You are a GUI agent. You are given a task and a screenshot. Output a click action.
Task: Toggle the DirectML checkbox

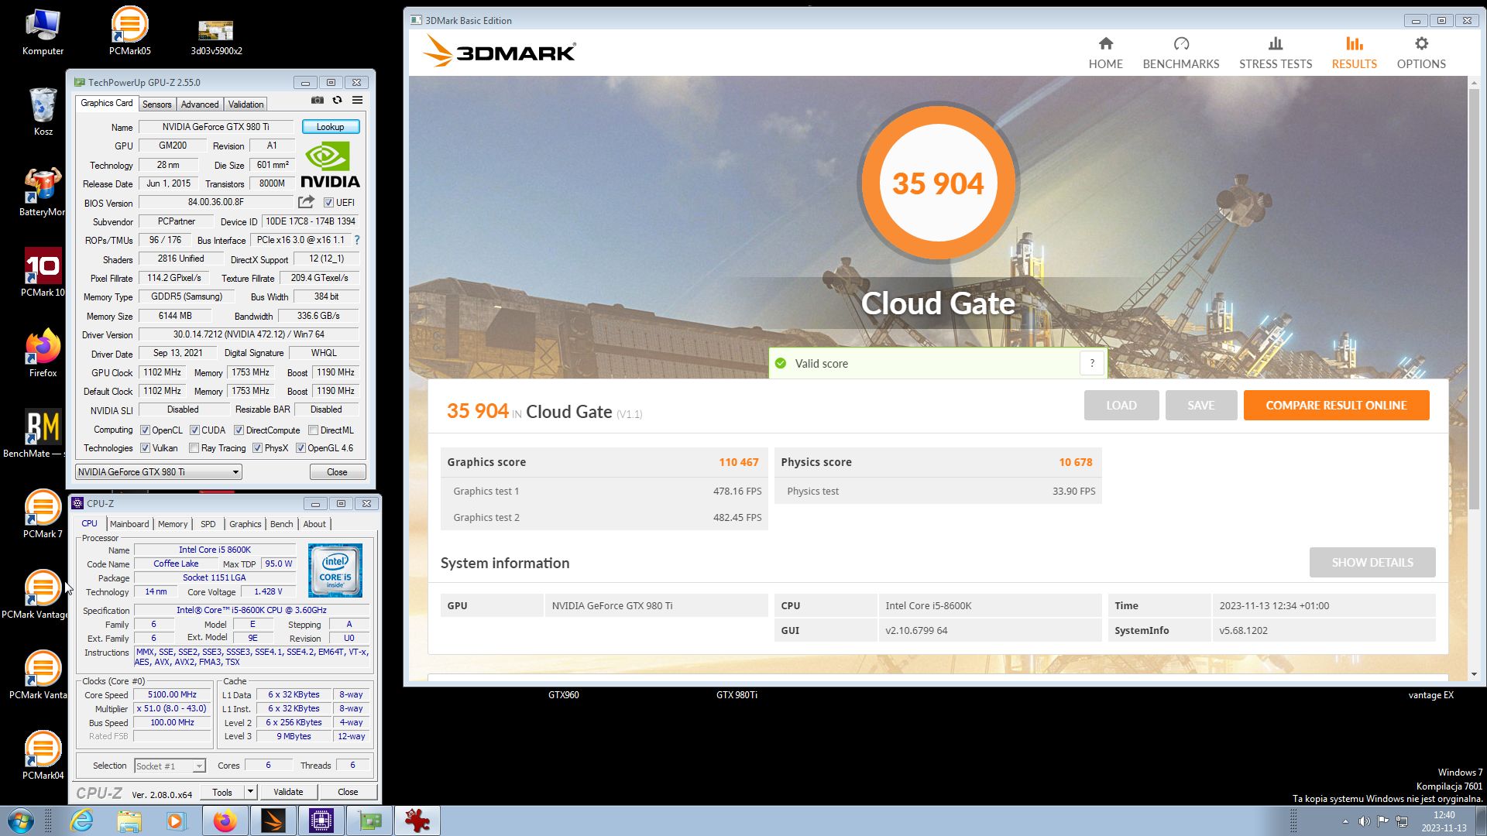coord(313,430)
